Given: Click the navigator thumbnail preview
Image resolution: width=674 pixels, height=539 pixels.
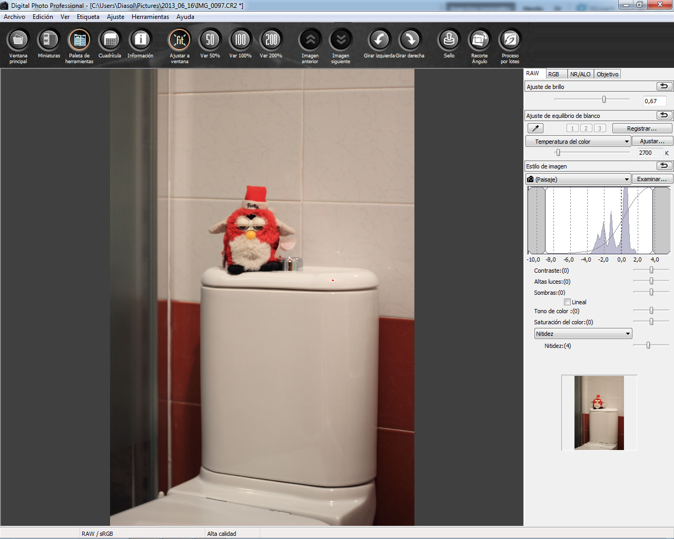Looking at the screenshot, I should 599,413.
